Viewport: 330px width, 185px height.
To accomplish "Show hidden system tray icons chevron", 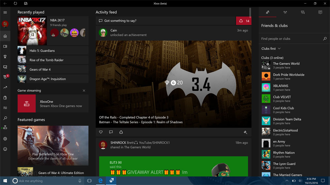I will click(x=287, y=181).
